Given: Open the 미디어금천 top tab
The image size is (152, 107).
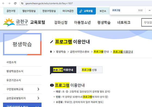Looking at the screenshot, I should [x=68, y=11].
